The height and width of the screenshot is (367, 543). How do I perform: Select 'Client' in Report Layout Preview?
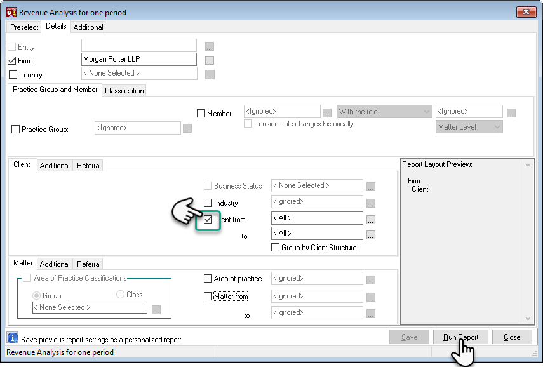tap(420, 189)
